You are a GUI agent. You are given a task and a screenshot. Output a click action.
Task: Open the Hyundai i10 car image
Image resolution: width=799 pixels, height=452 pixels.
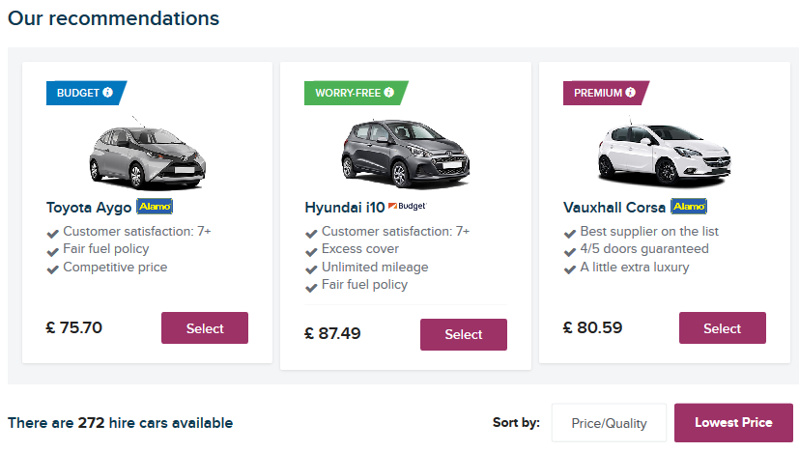[406, 154]
